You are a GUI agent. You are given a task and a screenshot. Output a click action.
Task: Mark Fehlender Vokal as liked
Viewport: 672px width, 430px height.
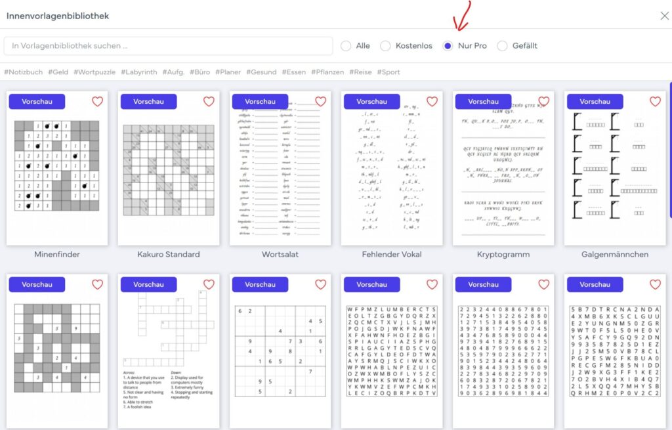point(432,102)
